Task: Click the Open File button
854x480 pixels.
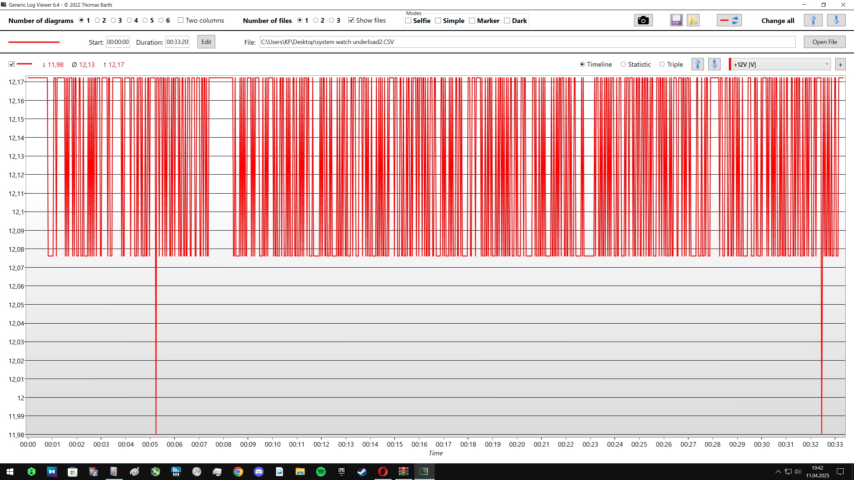Action: pos(824,42)
